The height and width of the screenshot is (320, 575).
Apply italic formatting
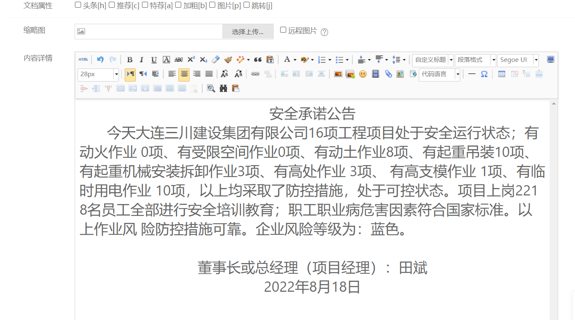tap(141, 60)
